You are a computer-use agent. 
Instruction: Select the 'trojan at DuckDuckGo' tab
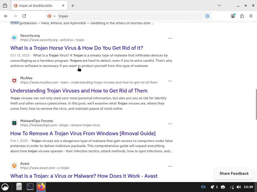(39, 5)
